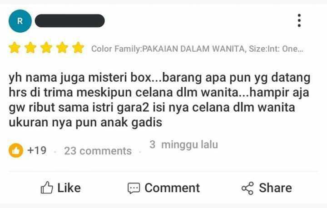Select the review text starting 'yh nama juga'
The height and width of the screenshot is (208, 327).
(159, 100)
